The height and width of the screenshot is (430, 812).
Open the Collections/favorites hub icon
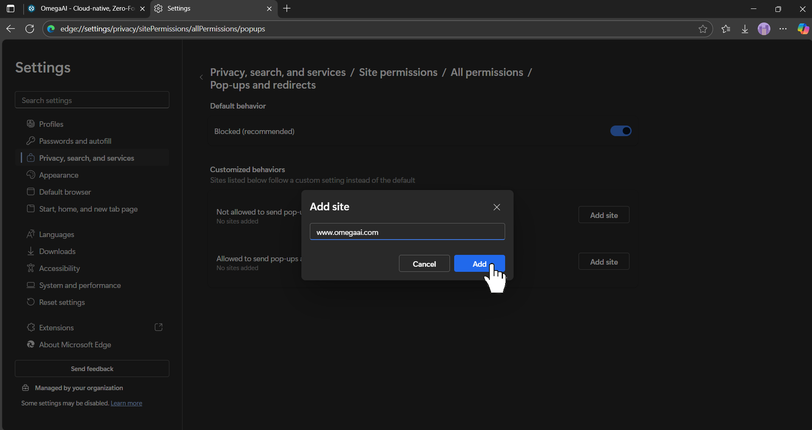click(726, 29)
